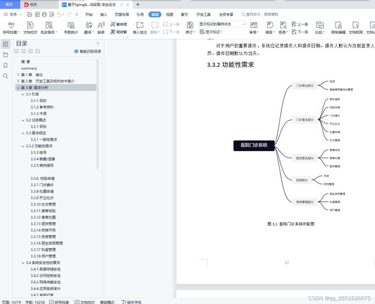Expand 第1章 绪论 in outline
This screenshot has height=304, width=375.
tap(18, 74)
